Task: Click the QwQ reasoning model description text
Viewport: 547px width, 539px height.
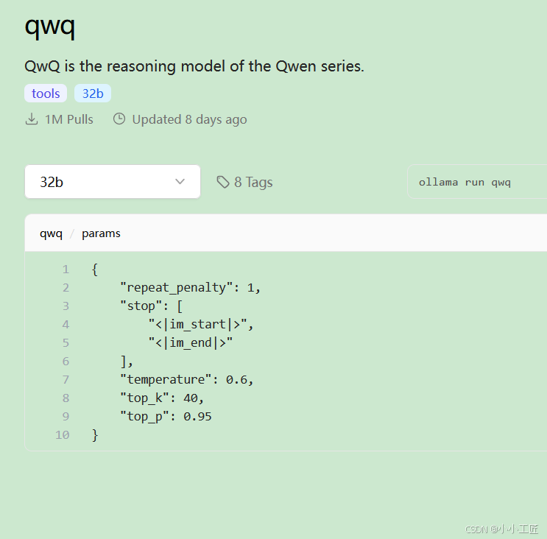Action: tap(194, 66)
